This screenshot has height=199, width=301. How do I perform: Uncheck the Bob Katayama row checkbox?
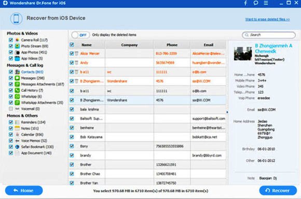point(72,137)
